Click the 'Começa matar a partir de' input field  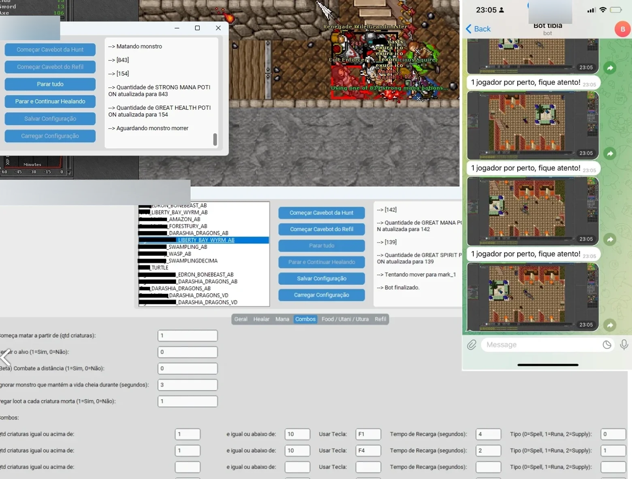tap(188, 336)
